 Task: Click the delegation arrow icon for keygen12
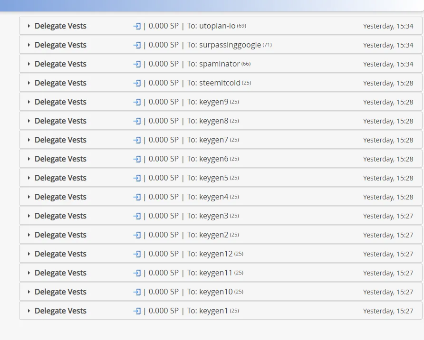coord(137,254)
